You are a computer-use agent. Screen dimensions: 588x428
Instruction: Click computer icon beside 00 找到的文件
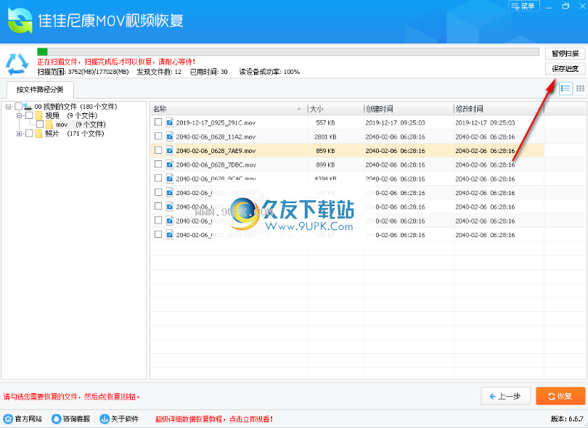click(x=28, y=107)
